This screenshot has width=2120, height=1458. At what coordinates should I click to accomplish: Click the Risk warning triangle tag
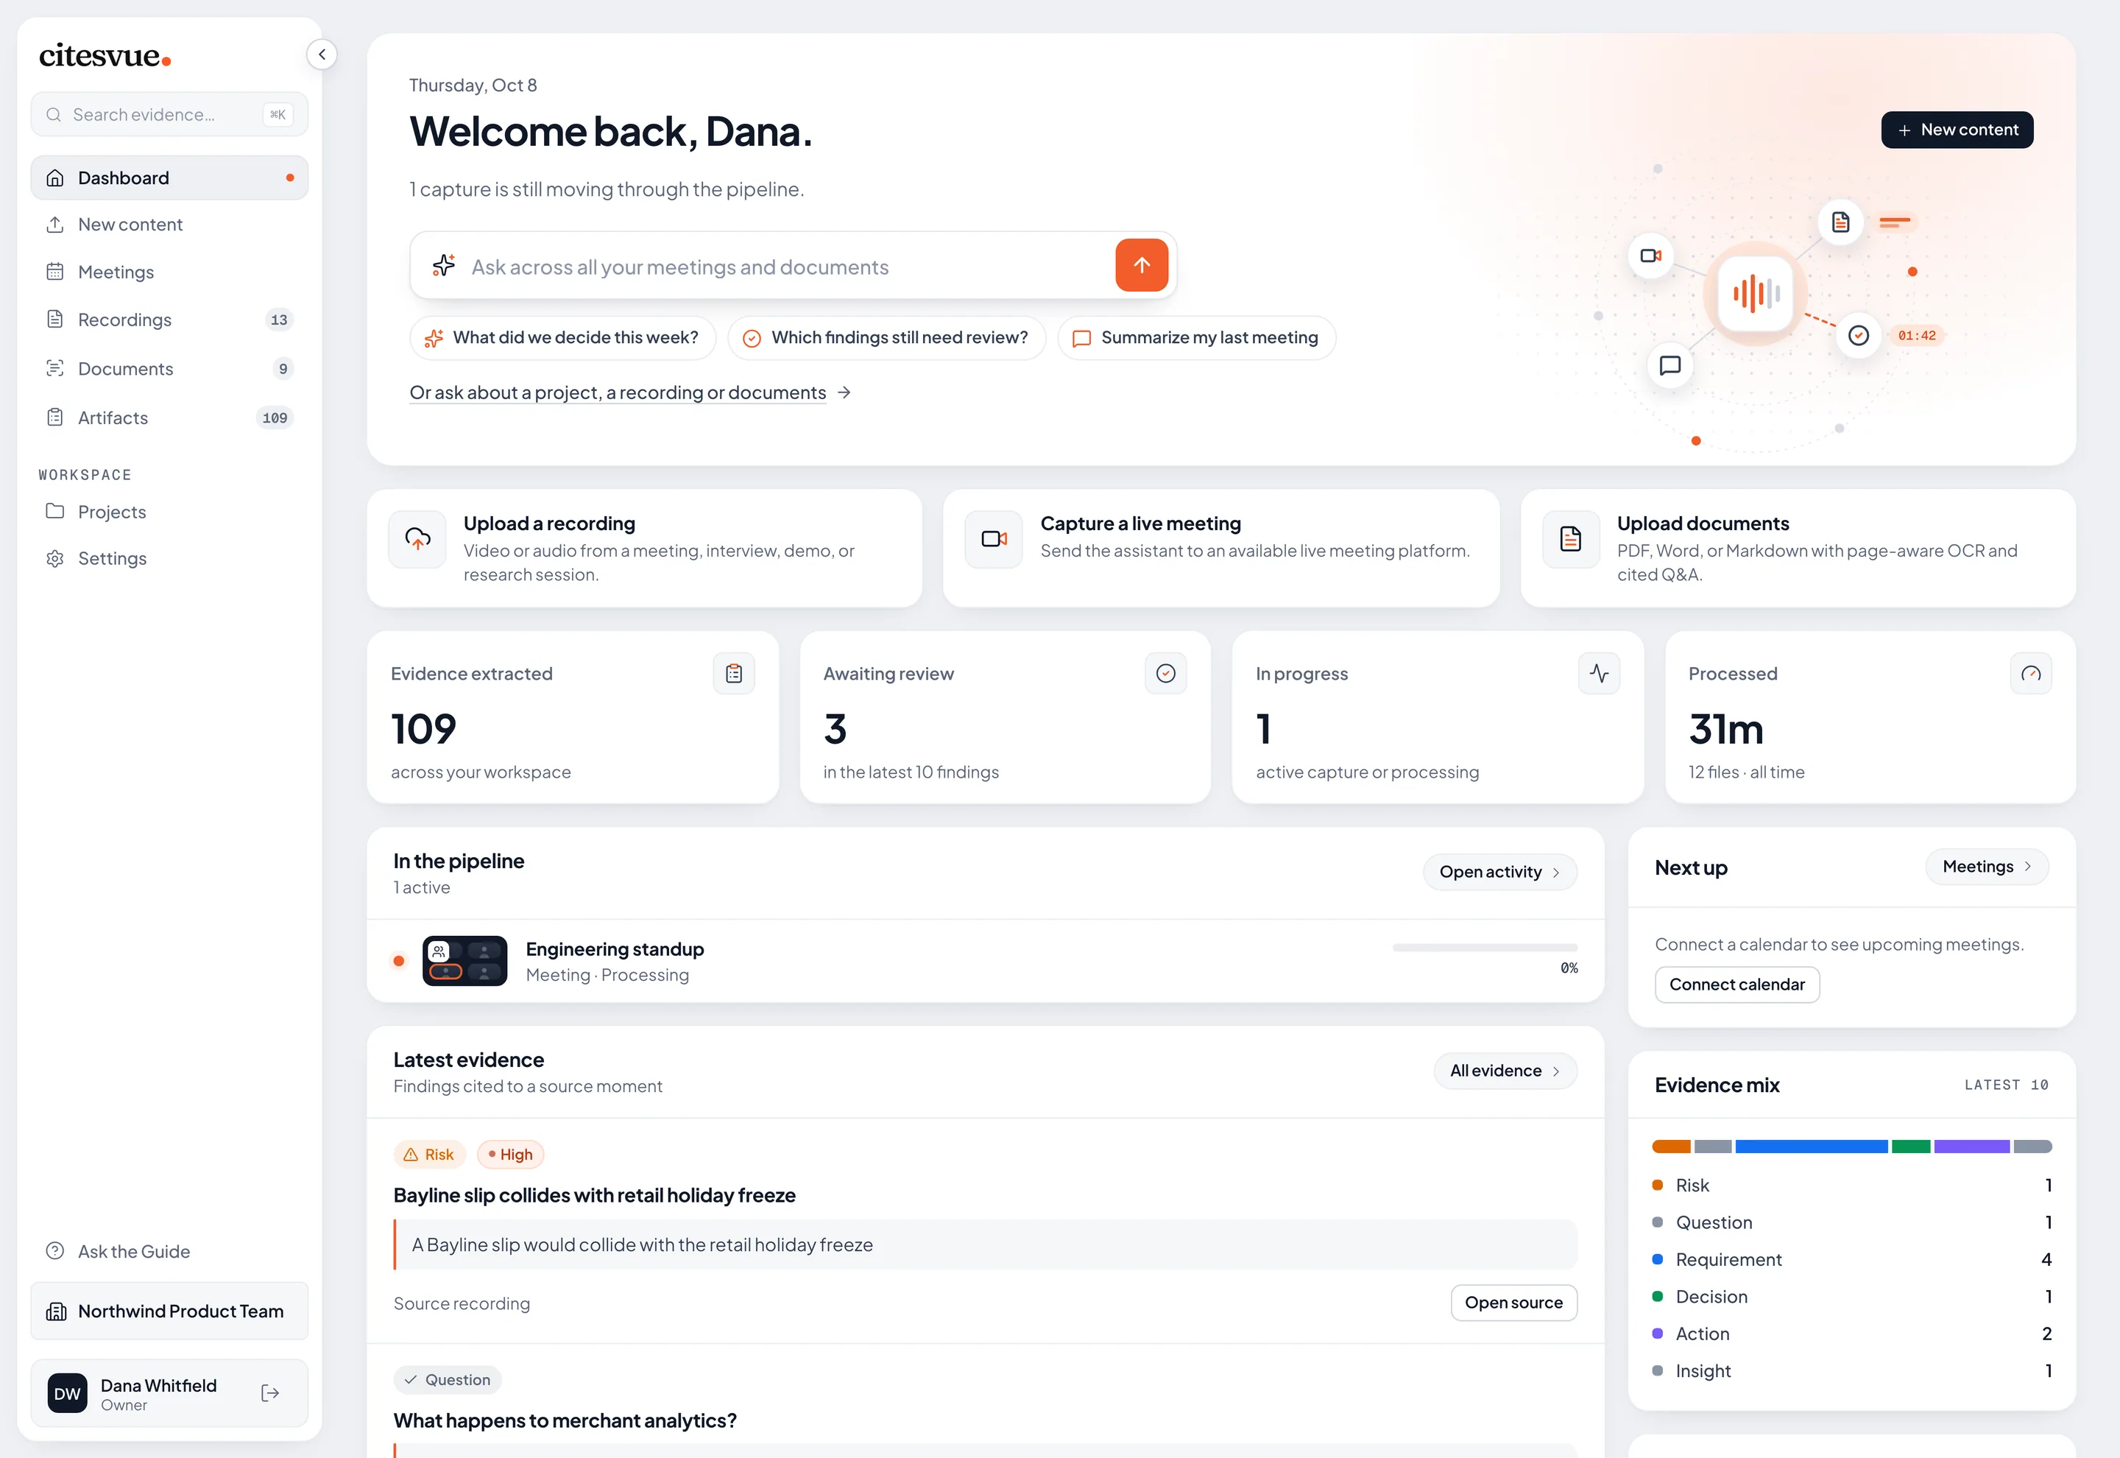click(x=429, y=1154)
